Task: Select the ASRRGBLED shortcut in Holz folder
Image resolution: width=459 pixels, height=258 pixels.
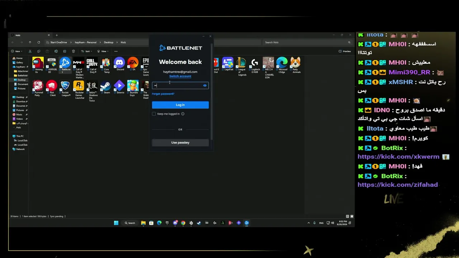Action: pyautogui.click(x=52, y=62)
